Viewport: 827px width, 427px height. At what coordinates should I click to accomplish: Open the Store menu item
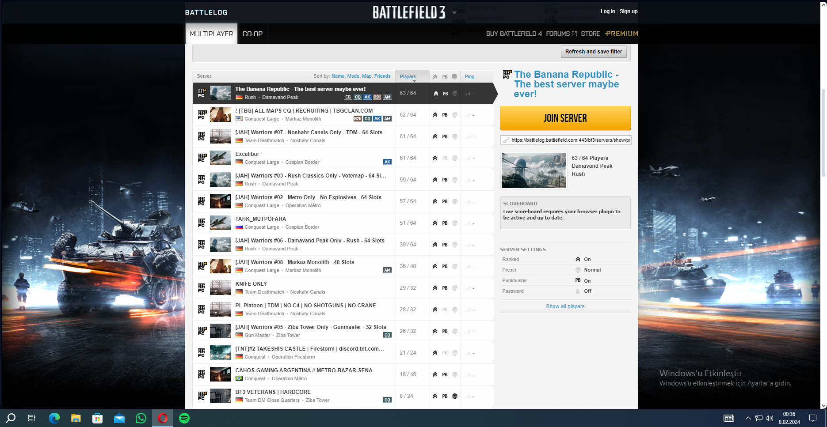click(590, 34)
